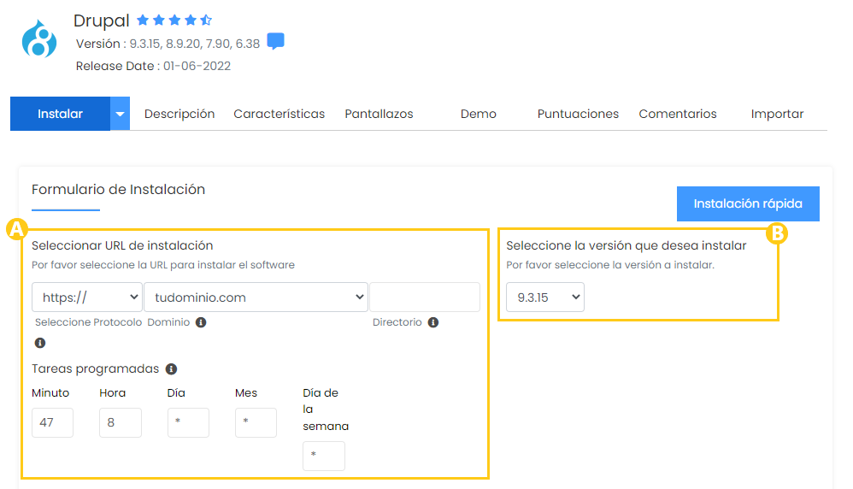Screen dimensions: 853x489
Task: Expand the Instalar dropdown arrow
Action: tap(121, 114)
